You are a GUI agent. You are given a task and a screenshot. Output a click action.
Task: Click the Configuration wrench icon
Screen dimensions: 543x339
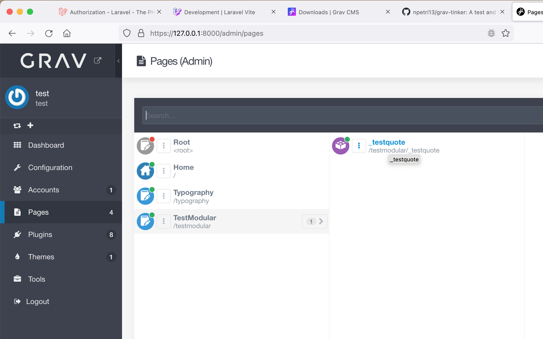17,167
